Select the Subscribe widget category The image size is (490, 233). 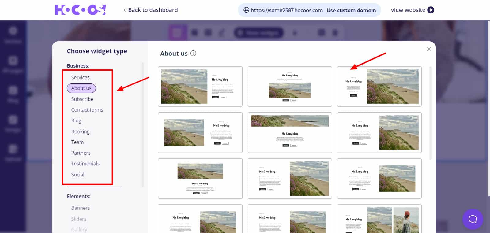[82, 99]
